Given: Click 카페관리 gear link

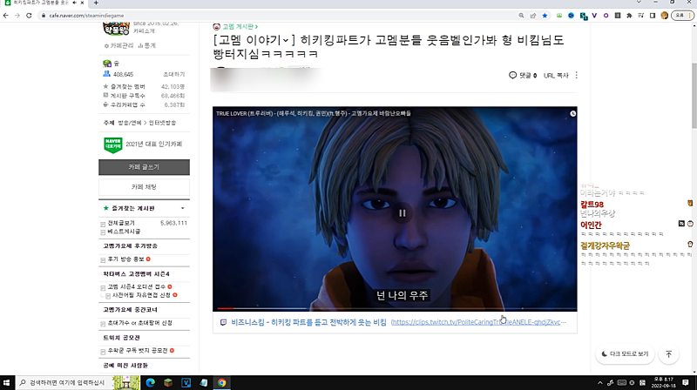Looking at the screenshot, I should pos(118,46).
